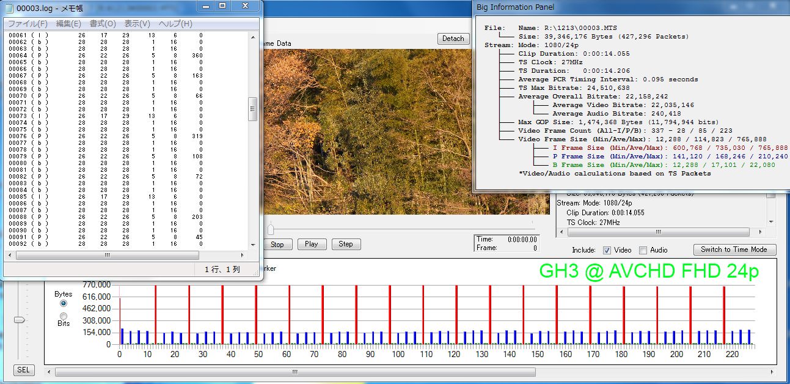Click the Detach button above video preview
790x384 pixels.
(453, 39)
